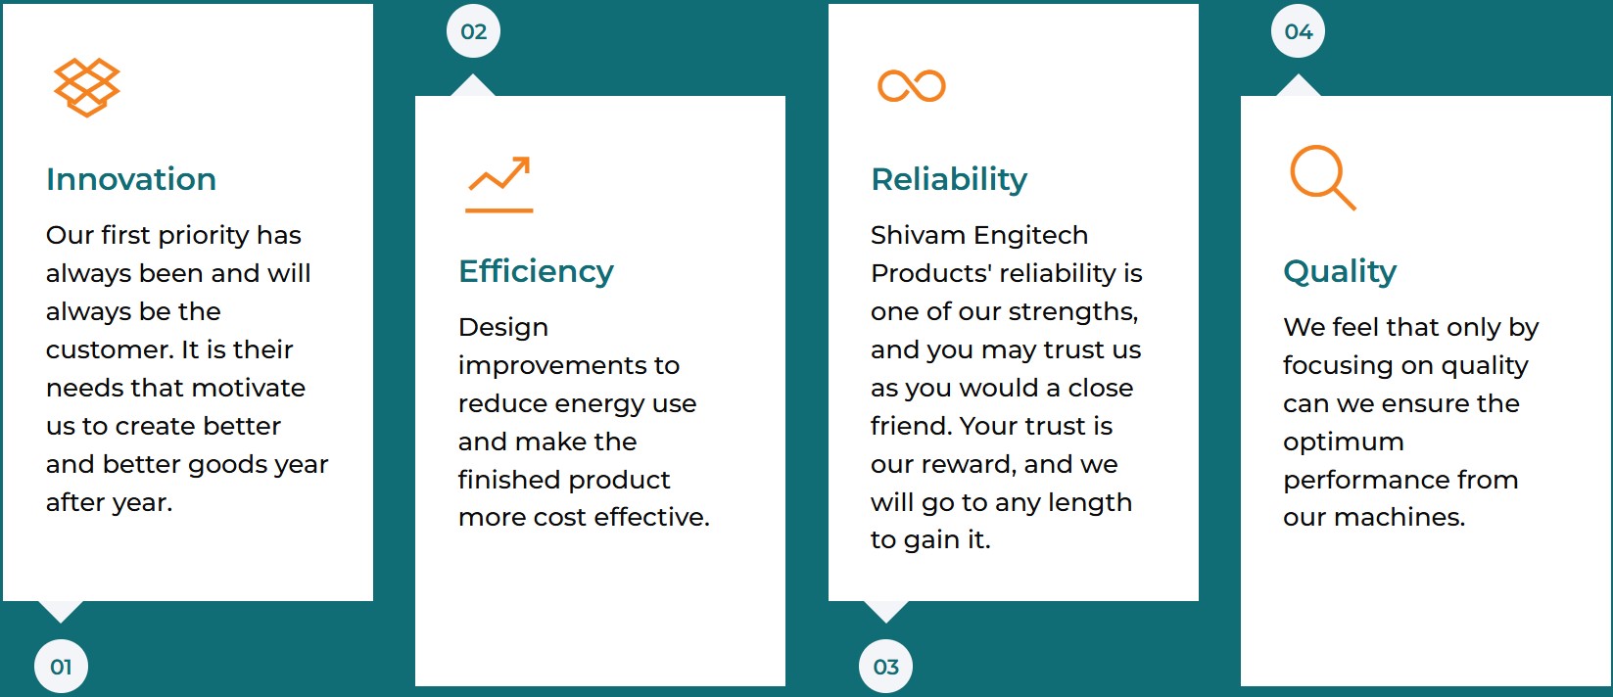Click the Innovation heading
The width and height of the screenshot is (1613, 697).
tap(131, 179)
